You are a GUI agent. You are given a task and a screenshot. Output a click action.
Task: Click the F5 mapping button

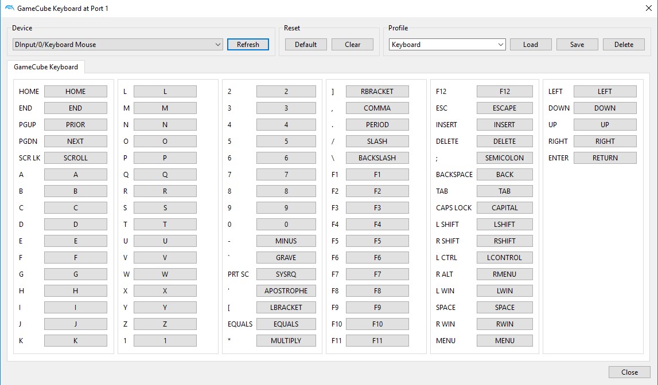coord(377,241)
